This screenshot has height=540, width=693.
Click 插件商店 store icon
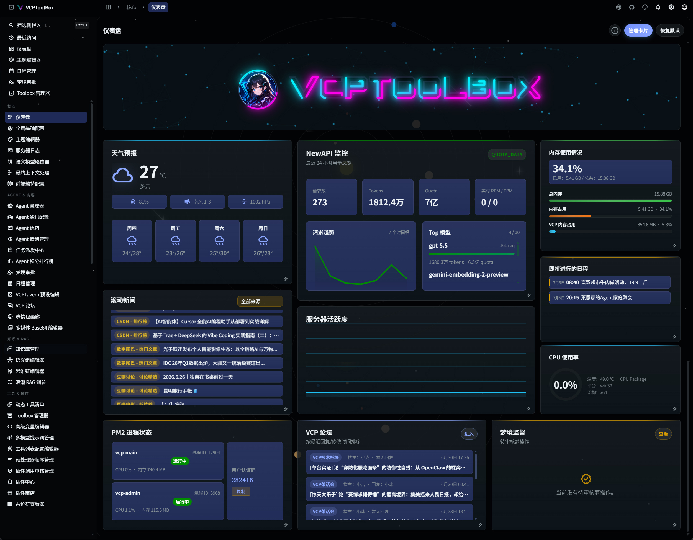10,493
